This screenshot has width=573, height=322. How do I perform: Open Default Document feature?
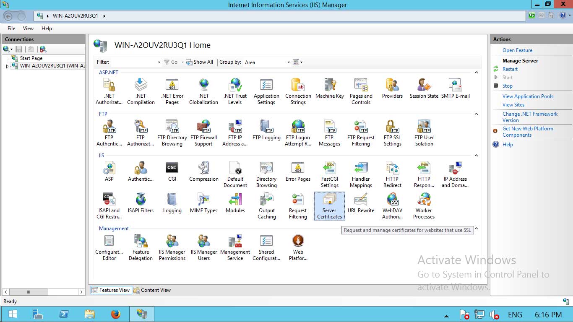click(235, 174)
